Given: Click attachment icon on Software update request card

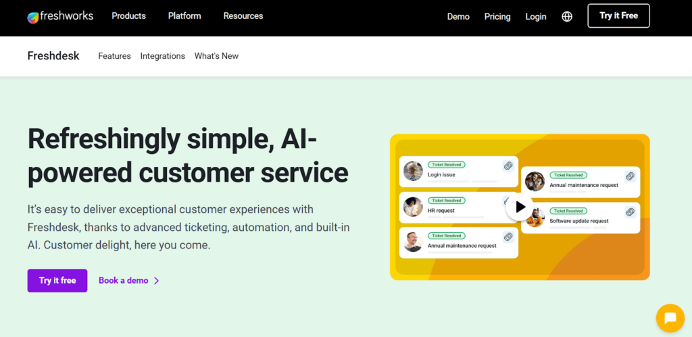Looking at the screenshot, I should pos(630,212).
